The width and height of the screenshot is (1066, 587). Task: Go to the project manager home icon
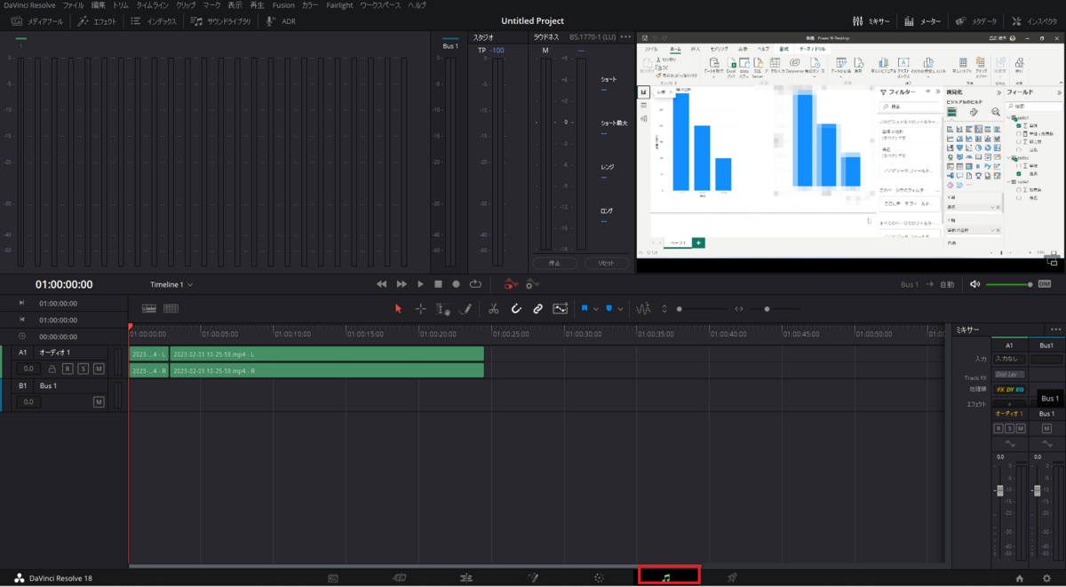[x=1020, y=578]
